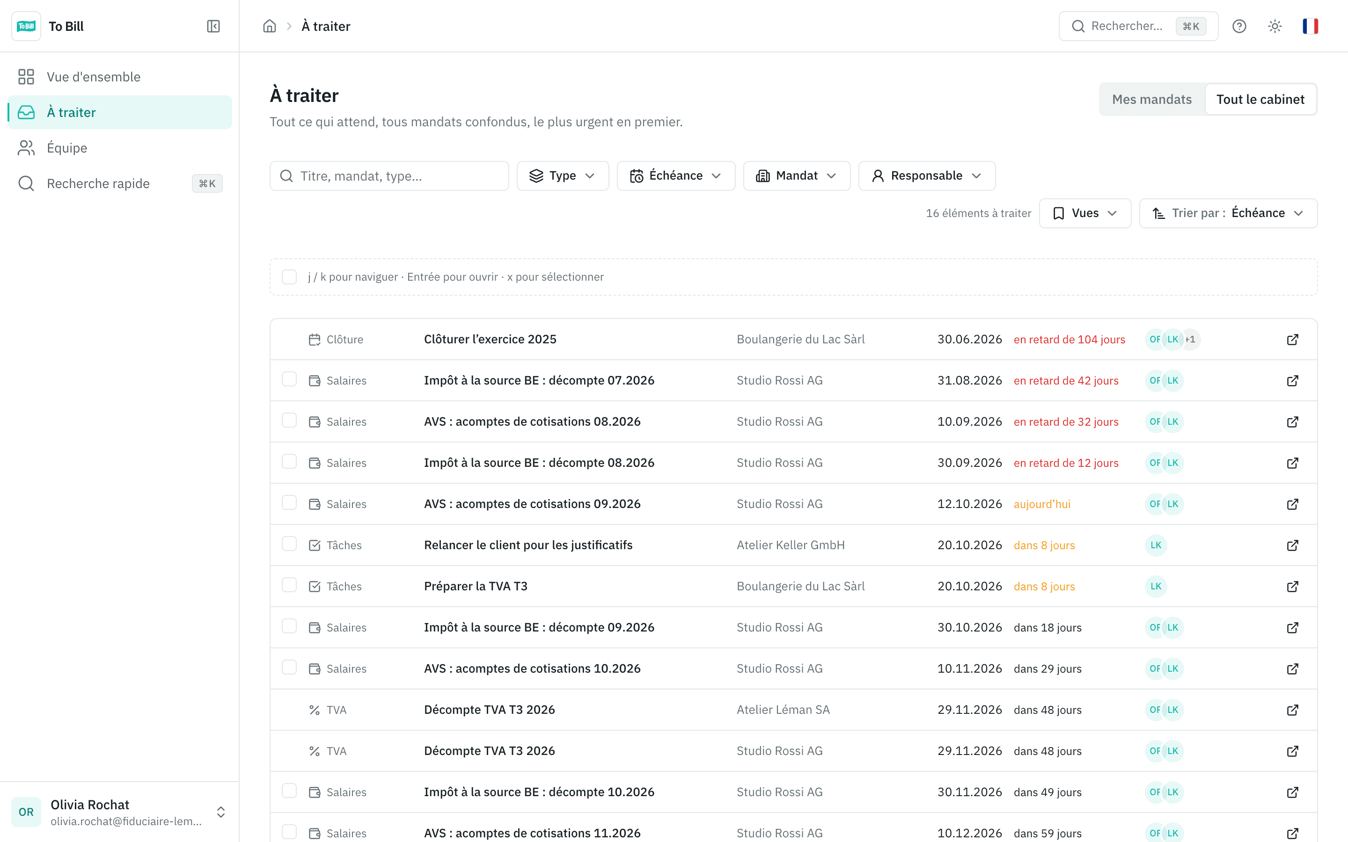Open external link for Impôt décompte 07.2026
This screenshot has width=1348, height=842.
click(x=1293, y=381)
